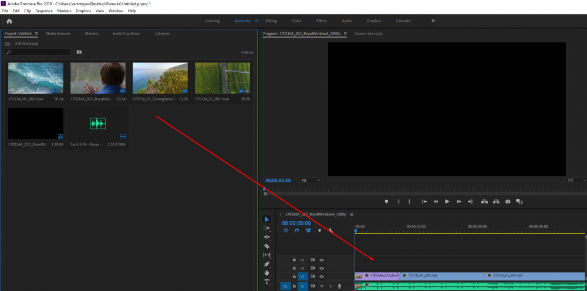Step back one frame
The height and width of the screenshot is (291, 587).
click(x=436, y=201)
